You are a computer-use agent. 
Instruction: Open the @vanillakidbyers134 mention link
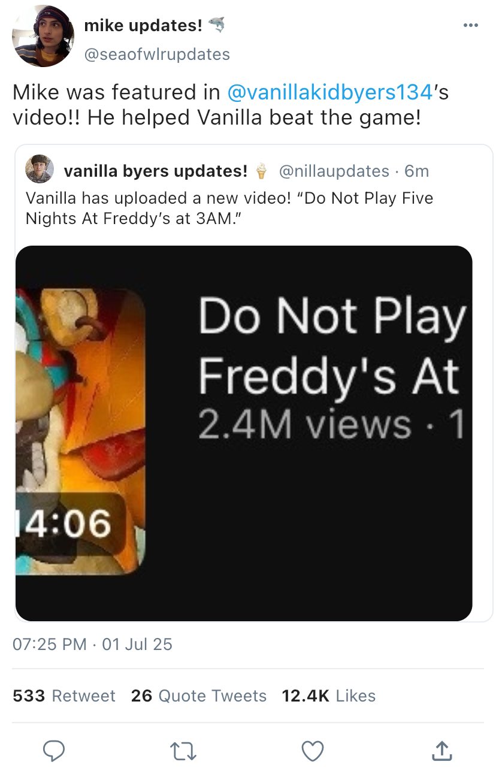[329, 92]
